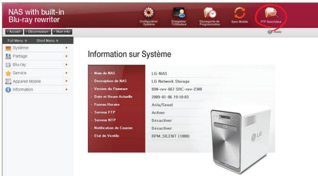Screen dimensions: 318x176
Task: Click the Désactiver value beside Serveur NTP
Action: (x=162, y=121)
